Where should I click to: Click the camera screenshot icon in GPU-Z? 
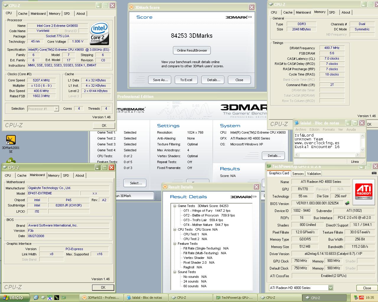(x=374, y=173)
